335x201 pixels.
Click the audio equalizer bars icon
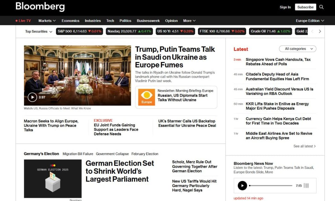[306, 186]
